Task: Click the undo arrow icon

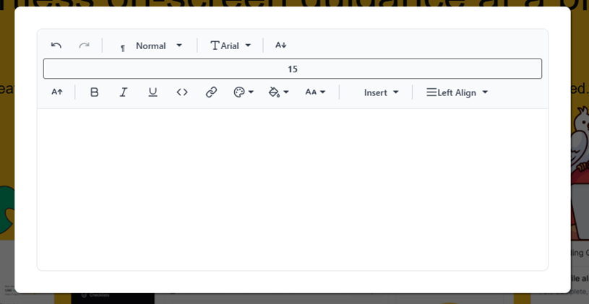Action: (x=56, y=45)
